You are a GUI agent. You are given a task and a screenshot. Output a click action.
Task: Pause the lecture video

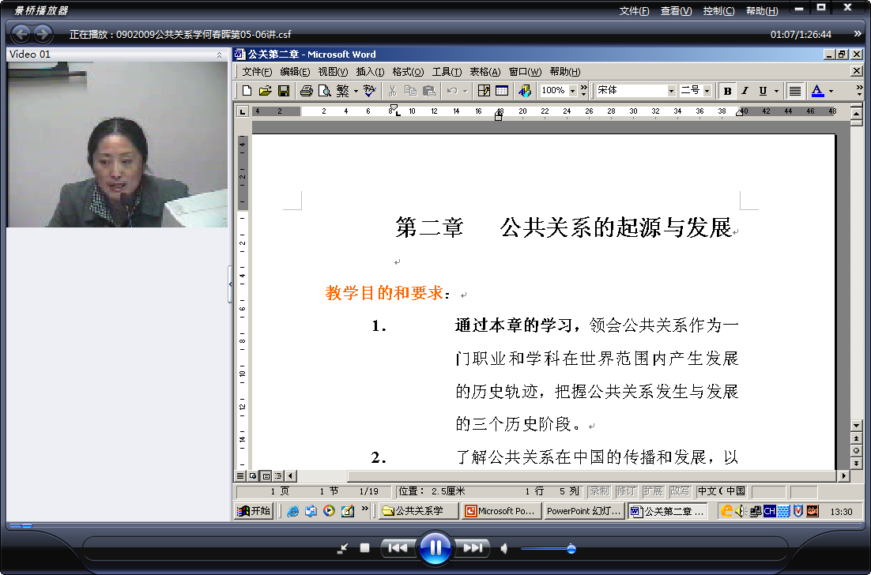(x=435, y=548)
